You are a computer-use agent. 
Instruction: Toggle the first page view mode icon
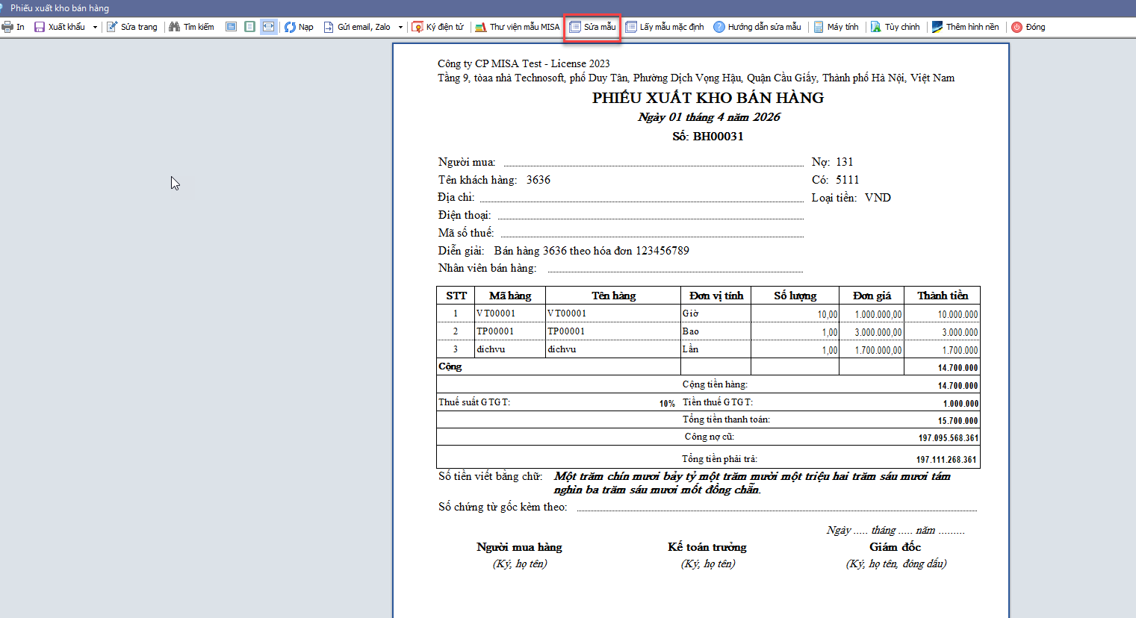click(232, 27)
